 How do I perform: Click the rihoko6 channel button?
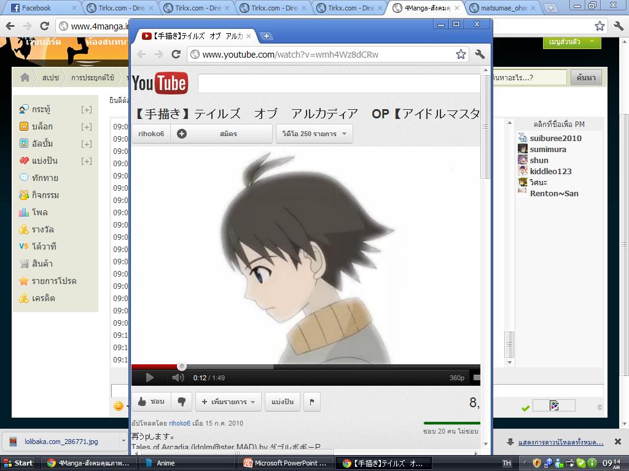click(x=151, y=134)
